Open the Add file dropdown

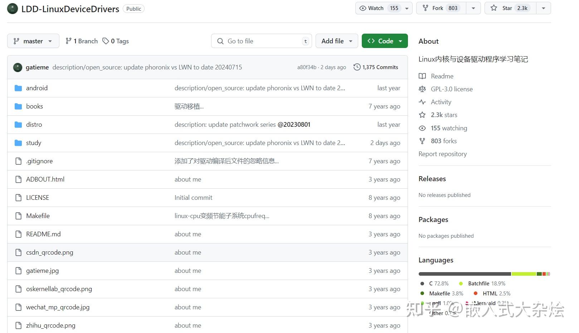coord(336,41)
